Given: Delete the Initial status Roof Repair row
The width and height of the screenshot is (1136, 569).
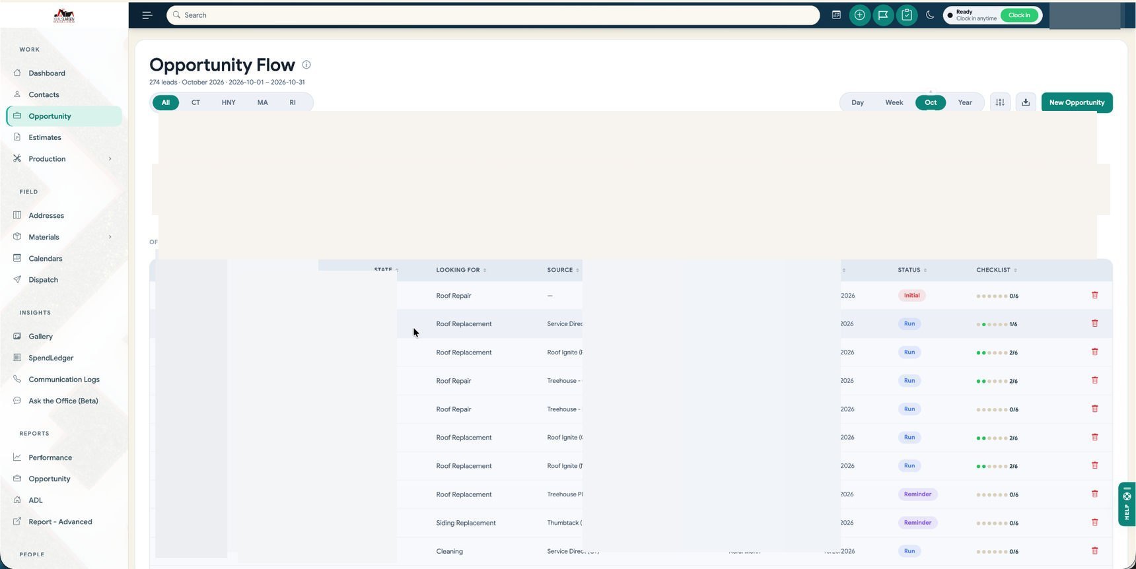Looking at the screenshot, I should (1094, 295).
